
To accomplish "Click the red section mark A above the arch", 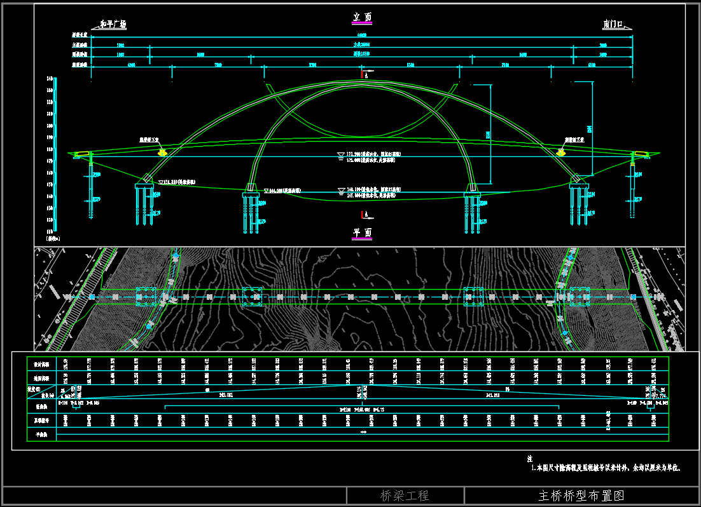I will (x=363, y=75).
